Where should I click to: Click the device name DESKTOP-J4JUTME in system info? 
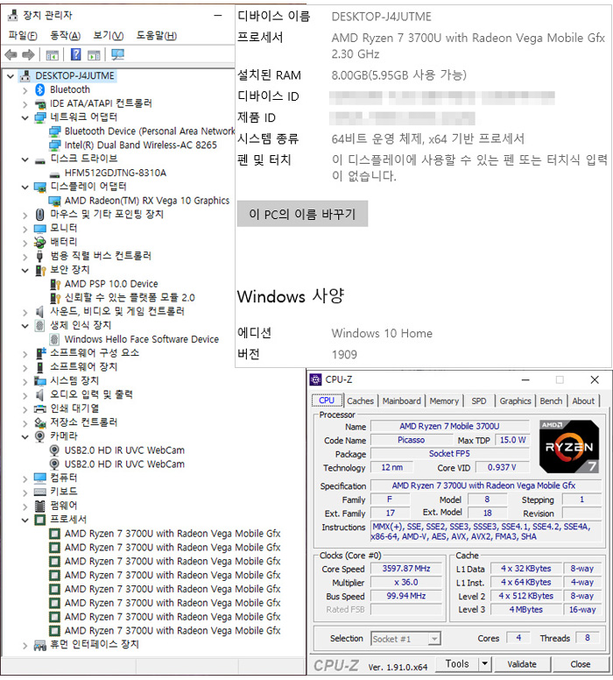pos(382,17)
